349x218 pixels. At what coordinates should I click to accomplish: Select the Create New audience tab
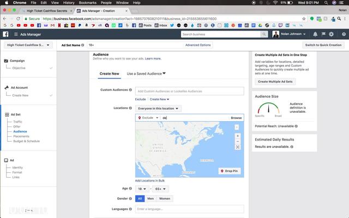coord(109,74)
